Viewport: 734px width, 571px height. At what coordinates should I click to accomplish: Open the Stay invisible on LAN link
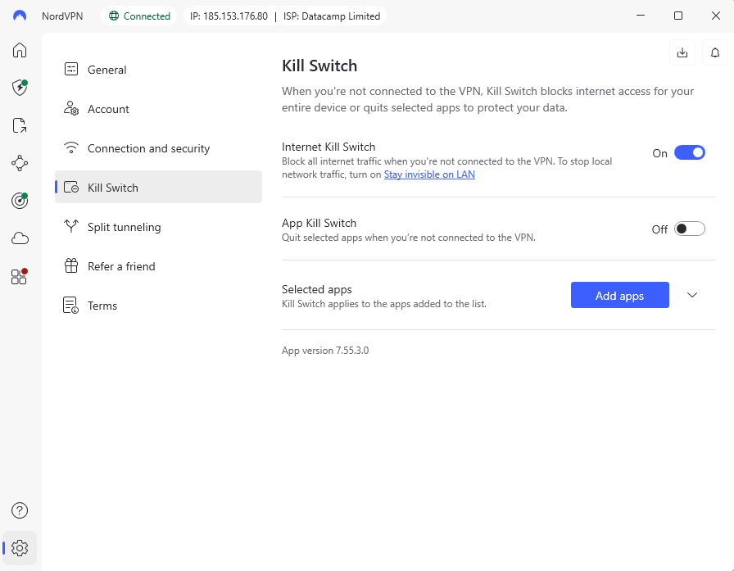[429, 174]
